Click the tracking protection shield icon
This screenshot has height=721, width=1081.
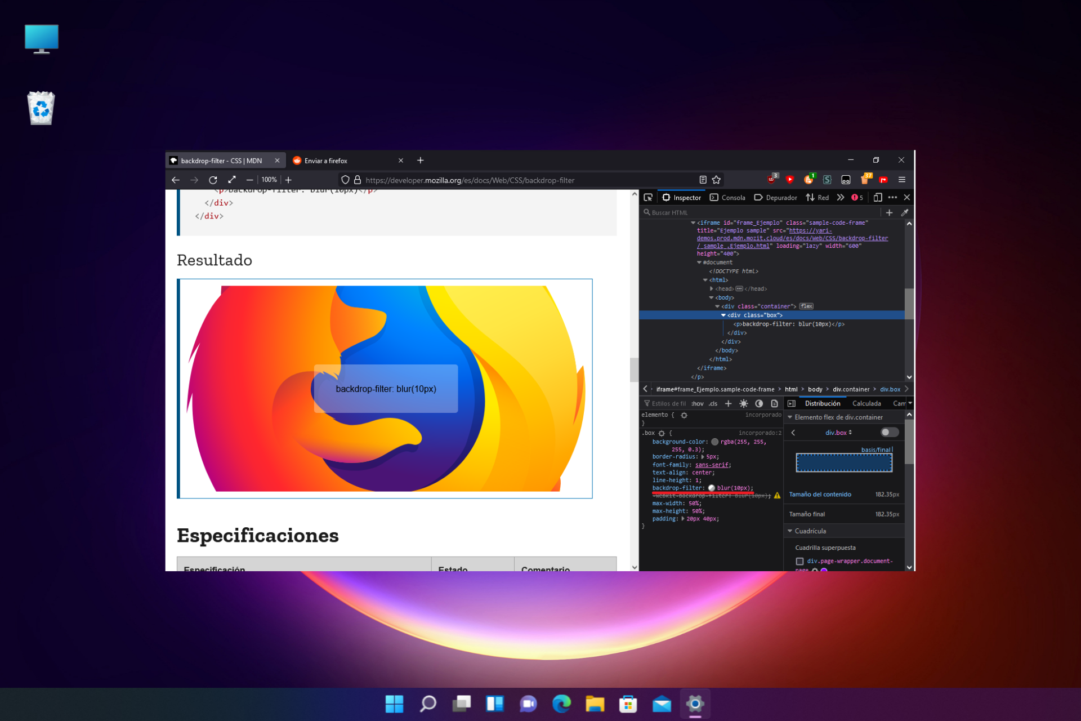345,180
